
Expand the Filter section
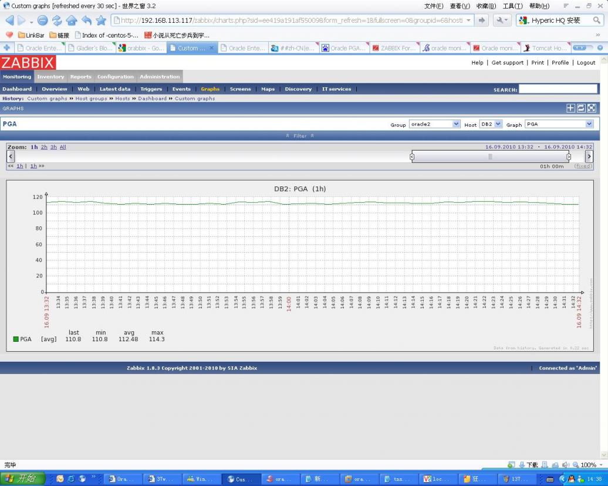[300, 135]
